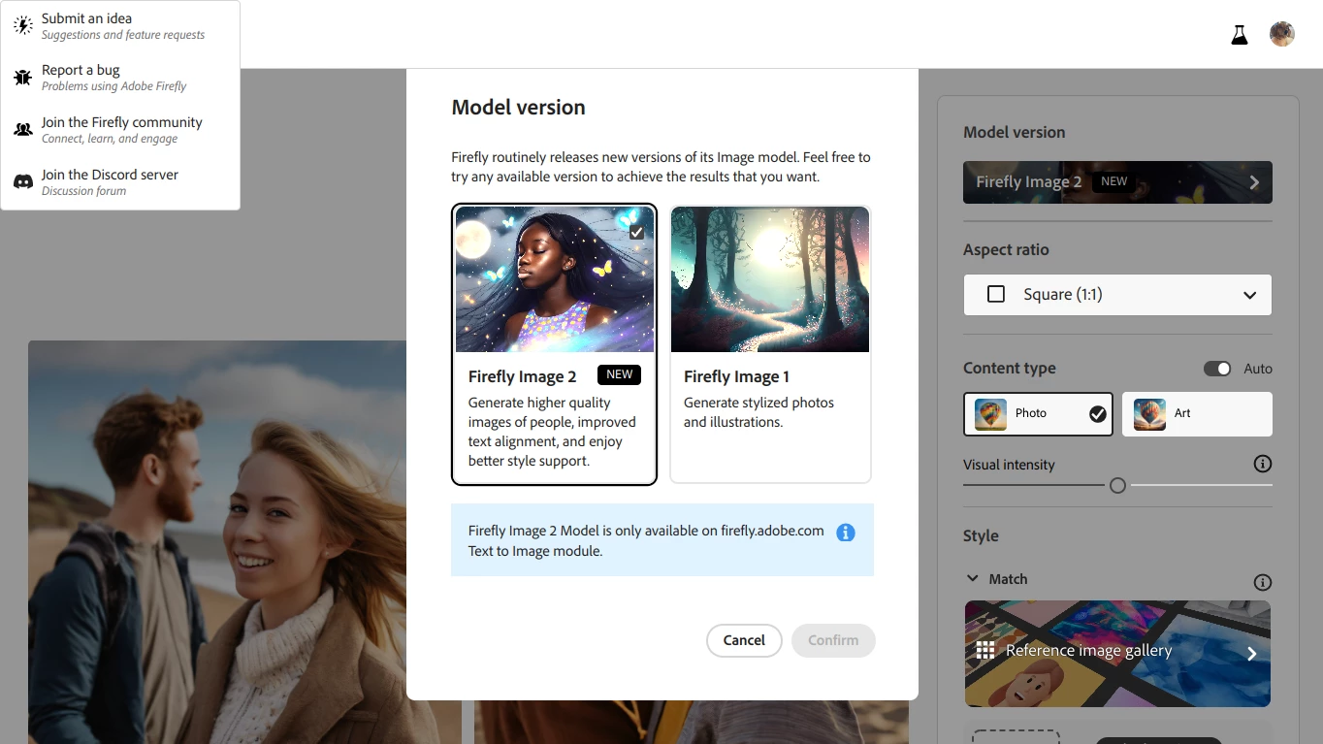Click the info icon beside Match
1323x744 pixels.
click(x=1263, y=582)
